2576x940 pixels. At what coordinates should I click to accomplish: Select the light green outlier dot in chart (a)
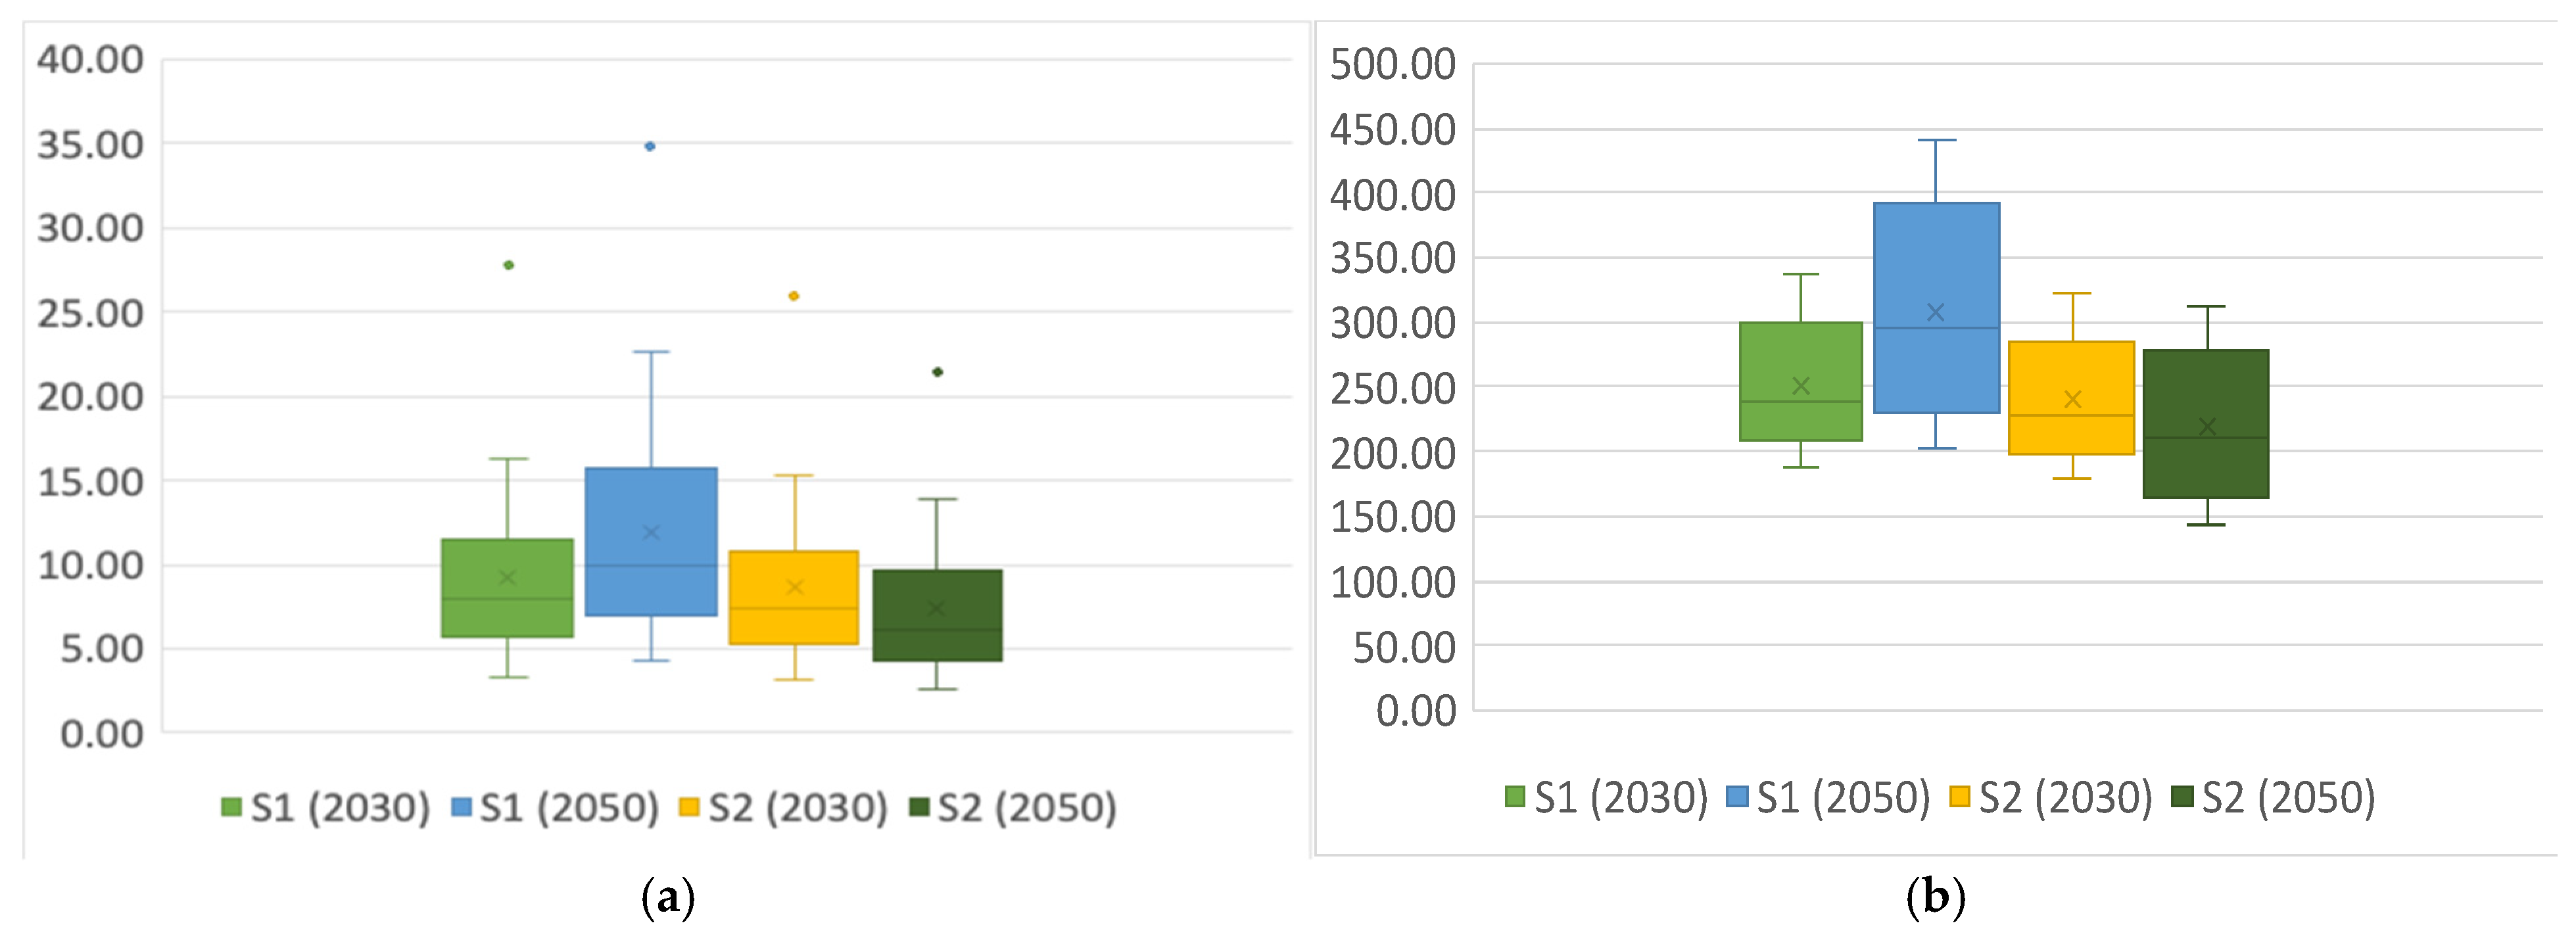click(x=509, y=265)
